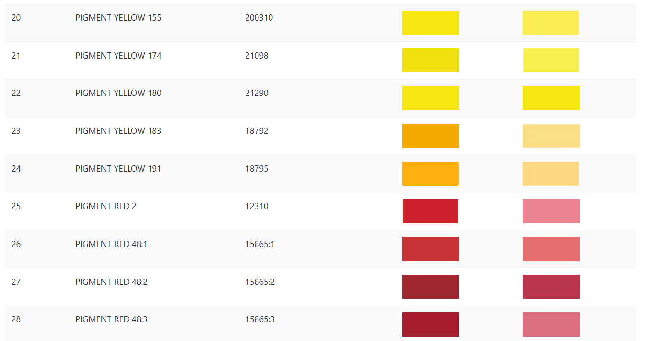Pick the orange swatch for Pigment Yellow 191
This screenshot has height=341, width=645.
(x=431, y=174)
